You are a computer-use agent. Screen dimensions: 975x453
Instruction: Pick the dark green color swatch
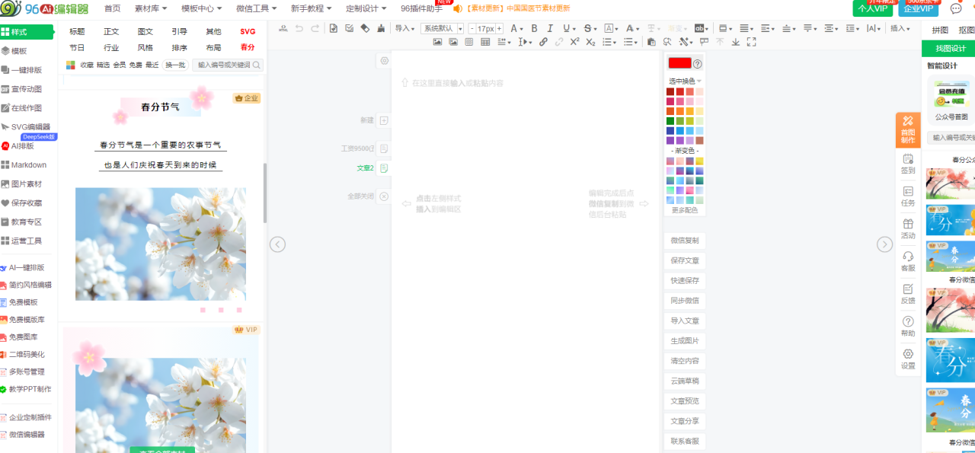click(x=670, y=121)
